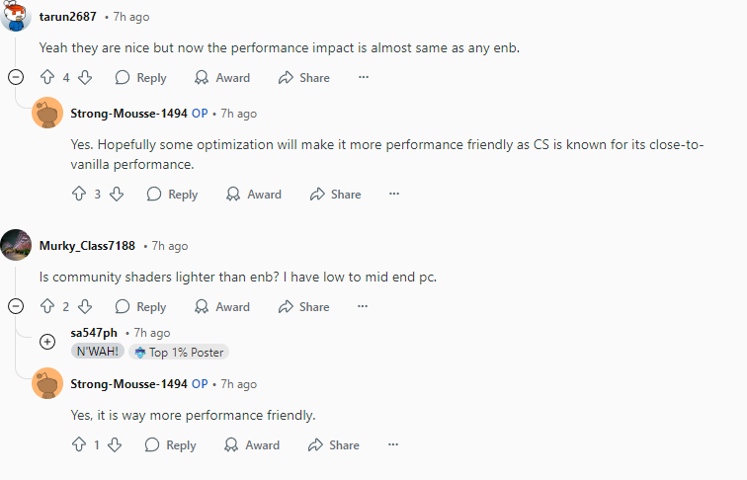Expand sa547ph's collapsed comment
747x480 pixels.
47,342
